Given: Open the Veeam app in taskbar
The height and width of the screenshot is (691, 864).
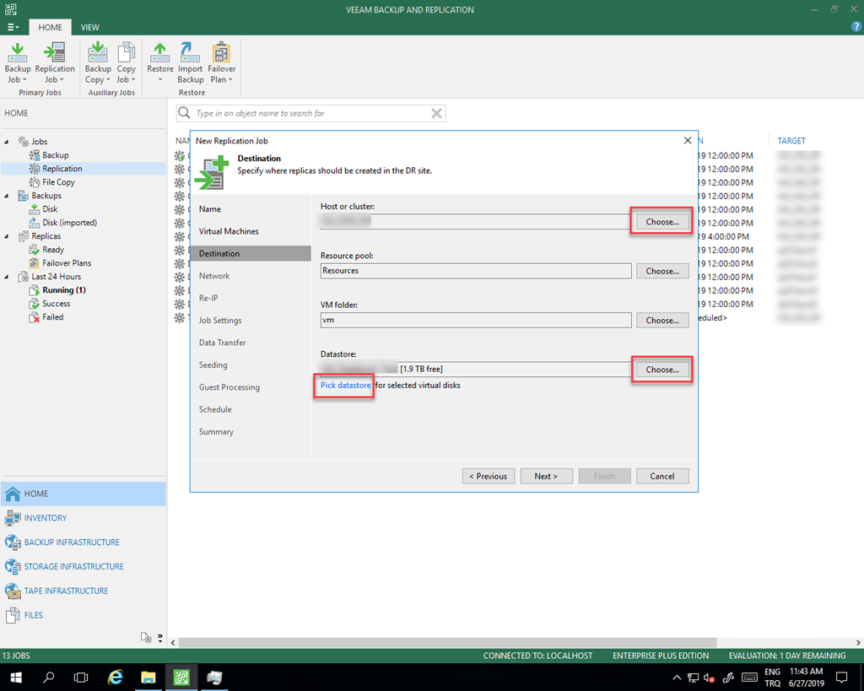Looking at the screenshot, I should [x=181, y=678].
